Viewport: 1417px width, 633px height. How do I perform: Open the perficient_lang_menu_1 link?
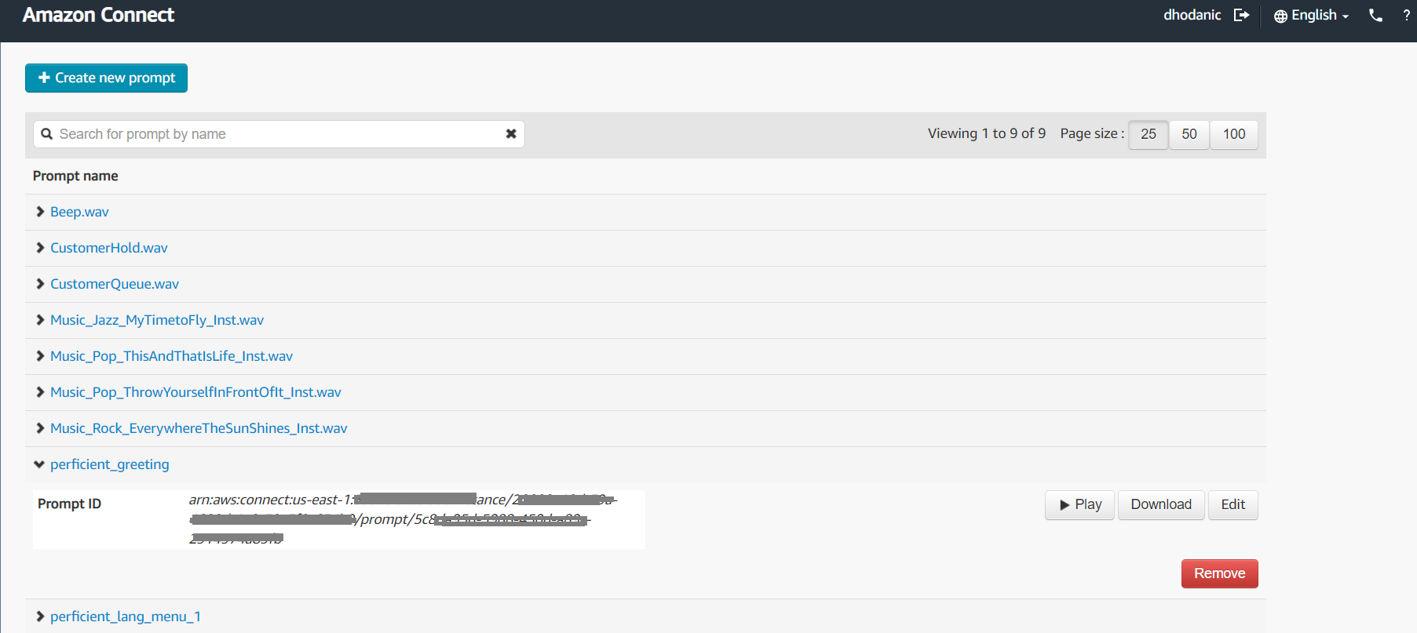click(126, 617)
